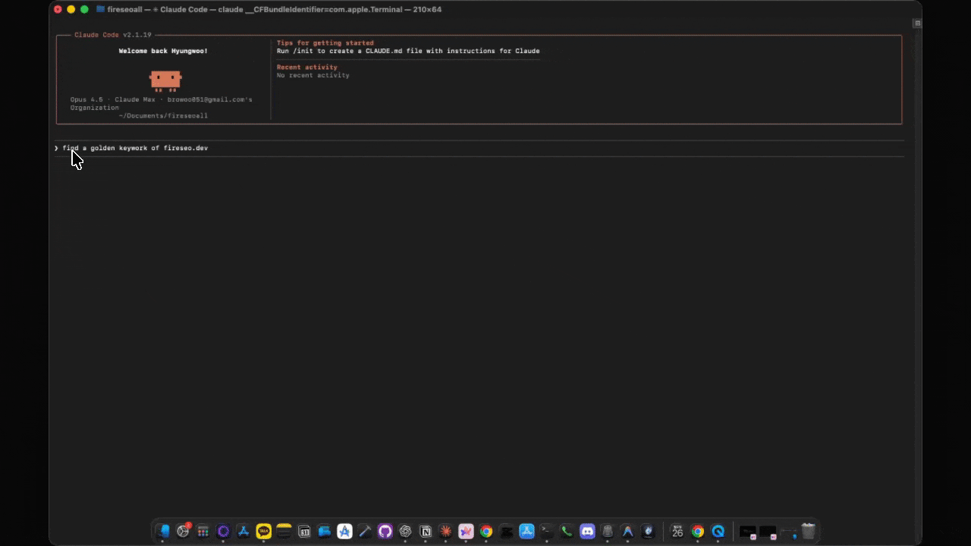
Task: Click the text 'fireseo.dev' in the prompt
Action: [x=186, y=148]
